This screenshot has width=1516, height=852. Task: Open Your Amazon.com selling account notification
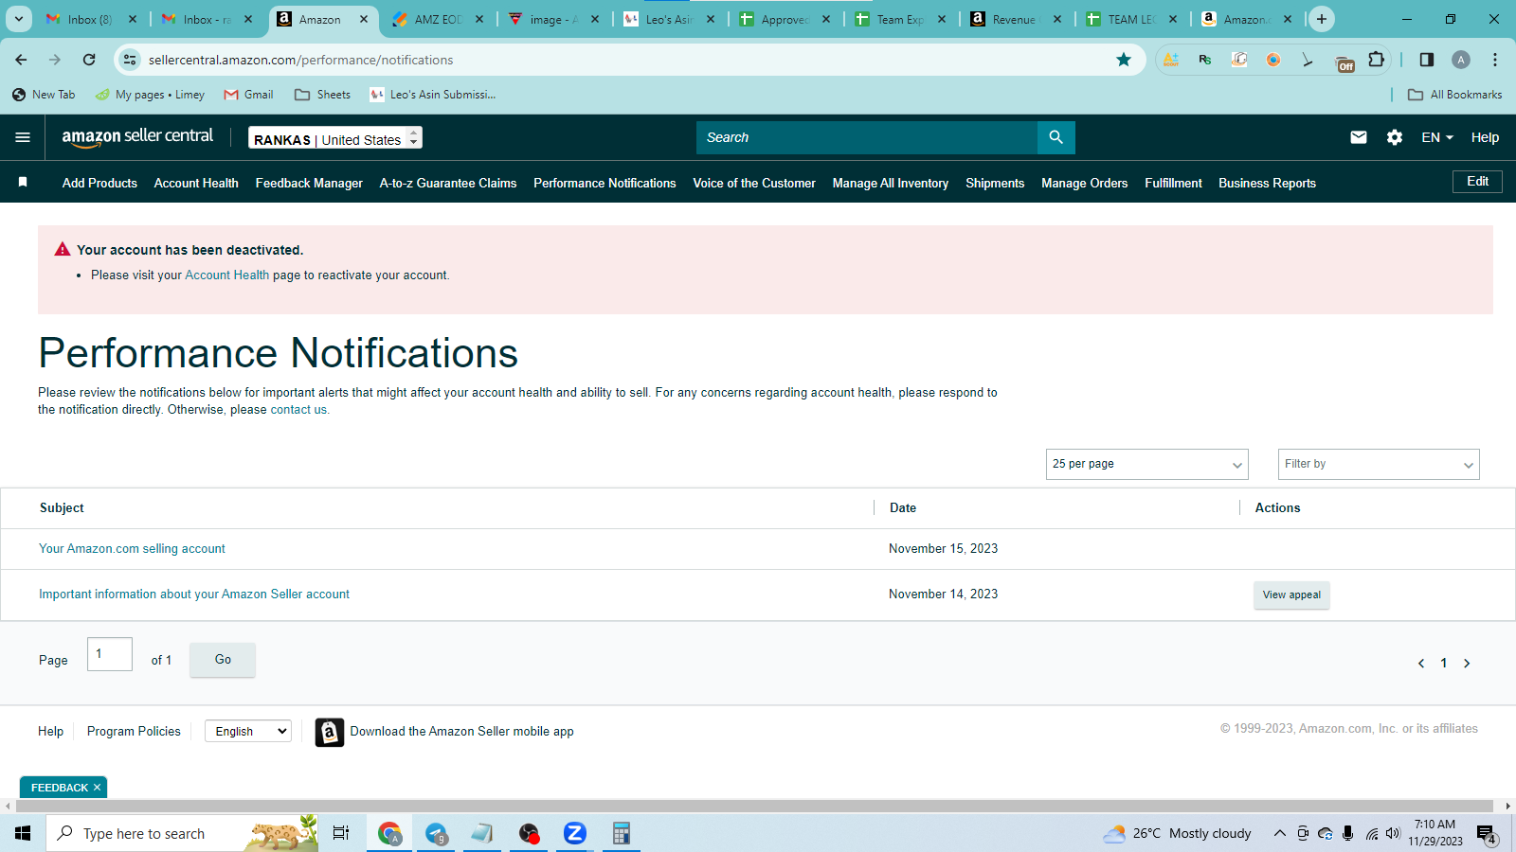pyautogui.click(x=132, y=549)
